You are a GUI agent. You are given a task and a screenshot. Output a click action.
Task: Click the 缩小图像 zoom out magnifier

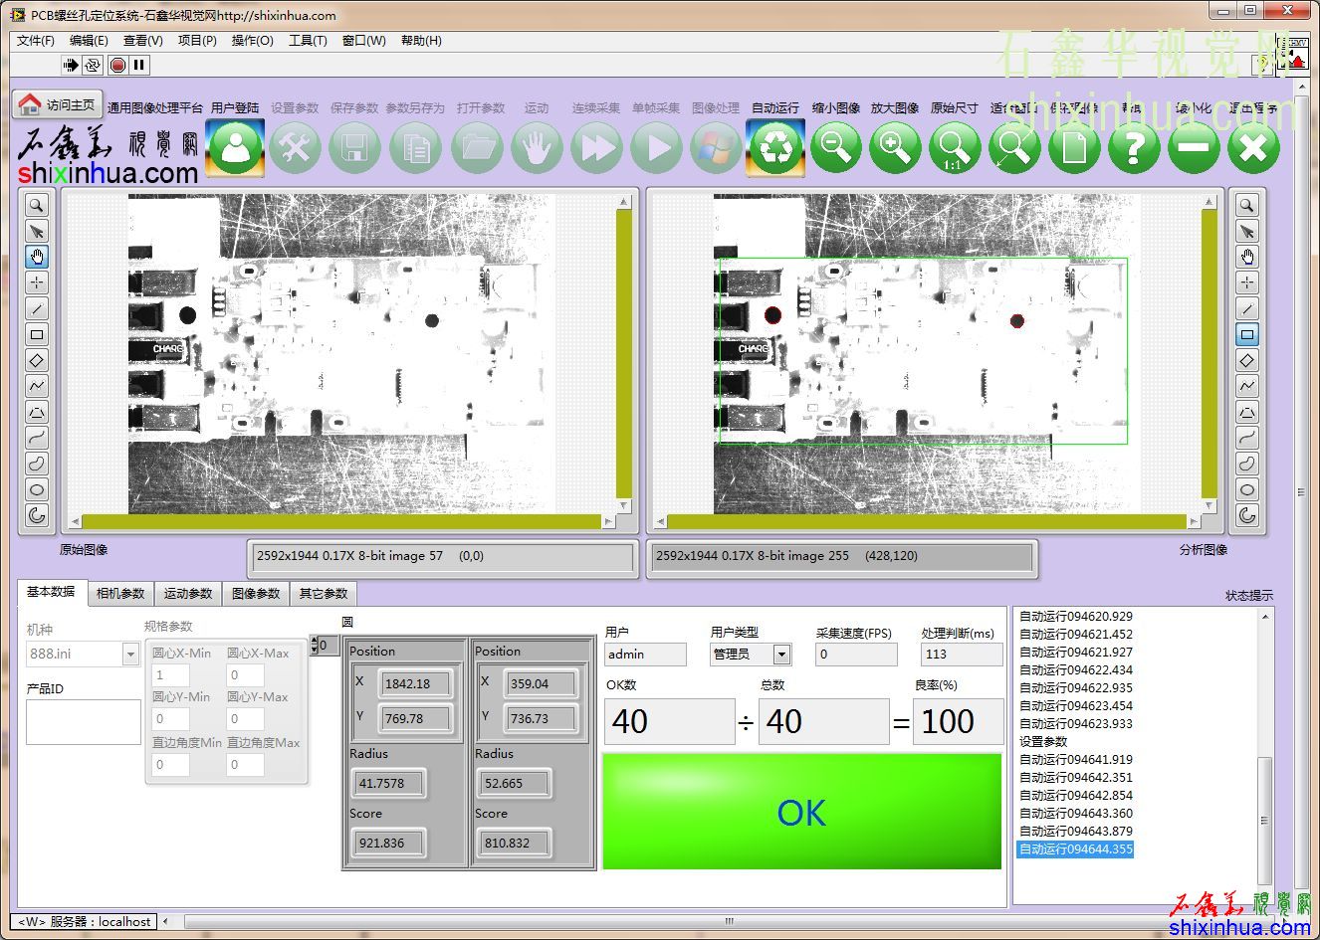(x=835, y=148)
